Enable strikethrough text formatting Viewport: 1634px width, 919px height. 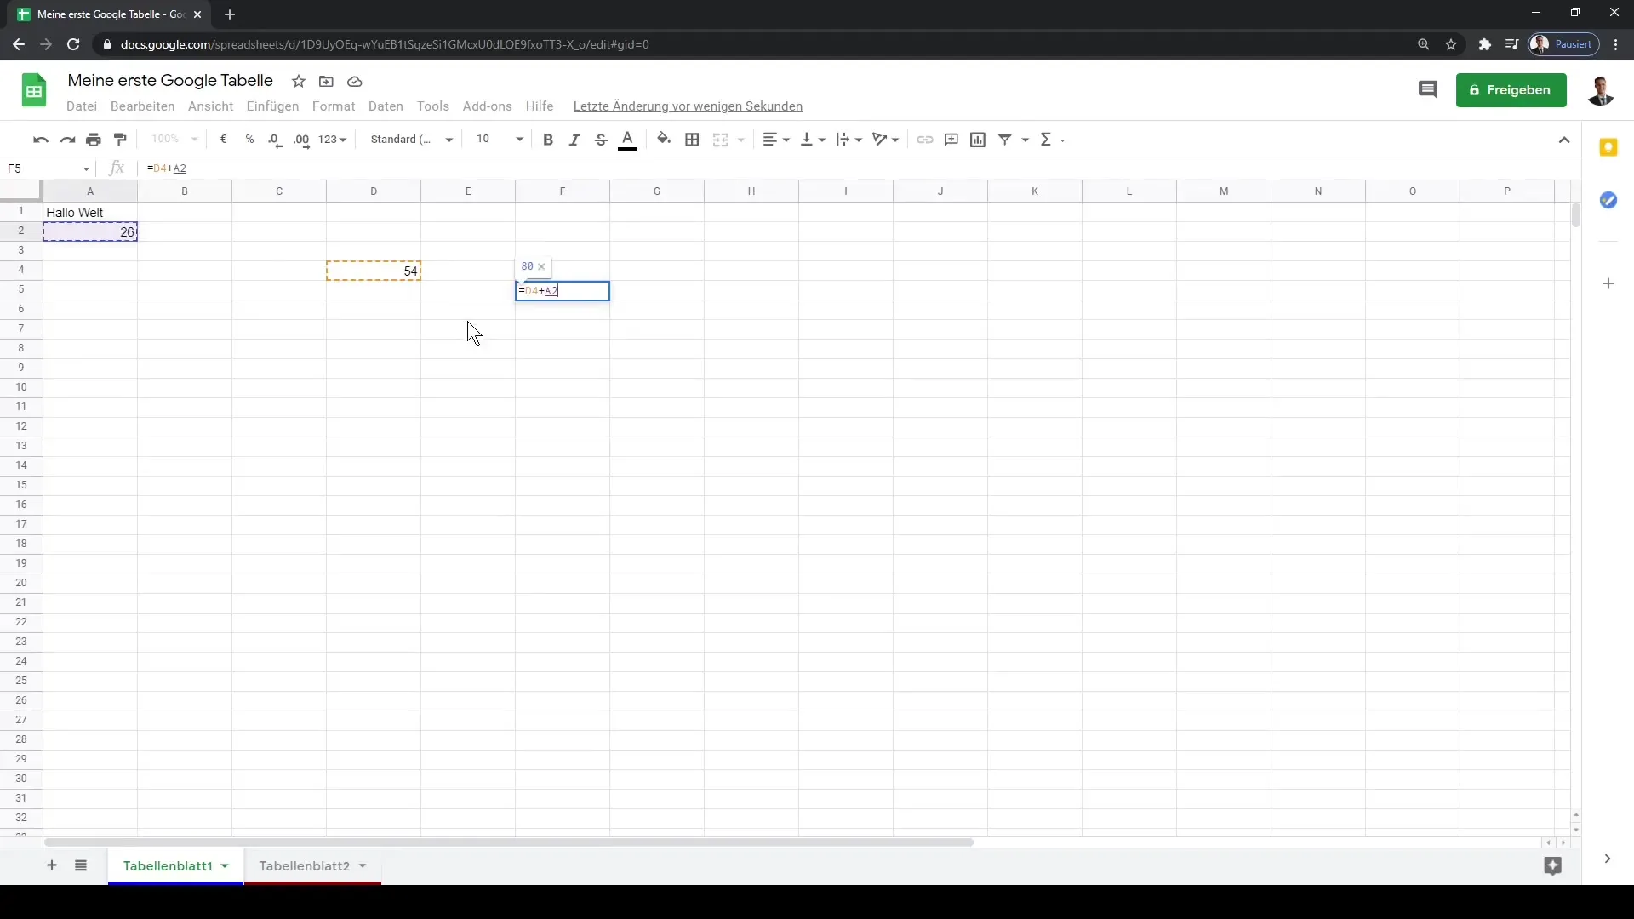600,140
